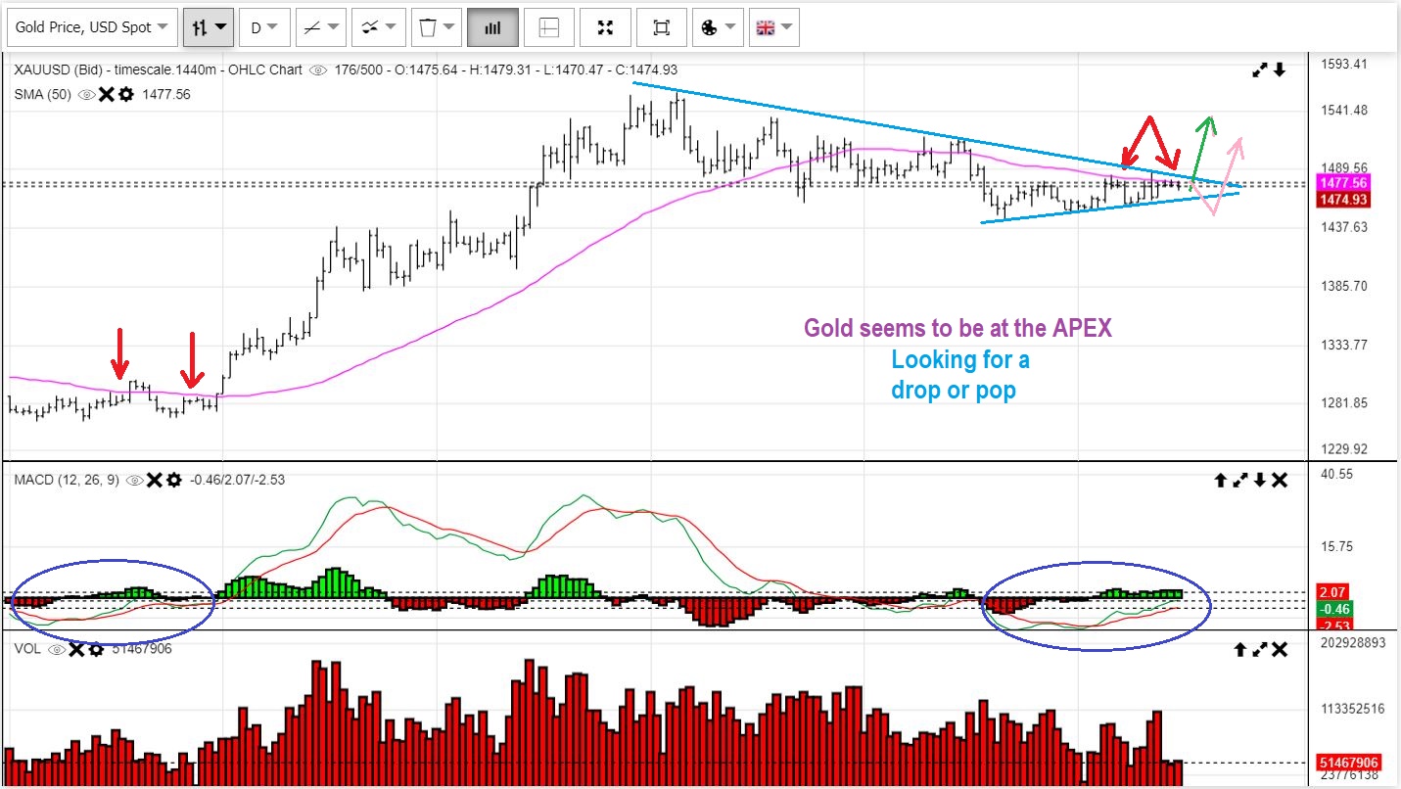Open the D timeframe dropdown
The height and width of the screenshot is (789, 1401).
pyautogui.click(x=263, y=27)
